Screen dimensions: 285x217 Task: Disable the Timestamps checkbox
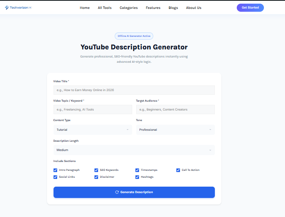coord(137,170)
